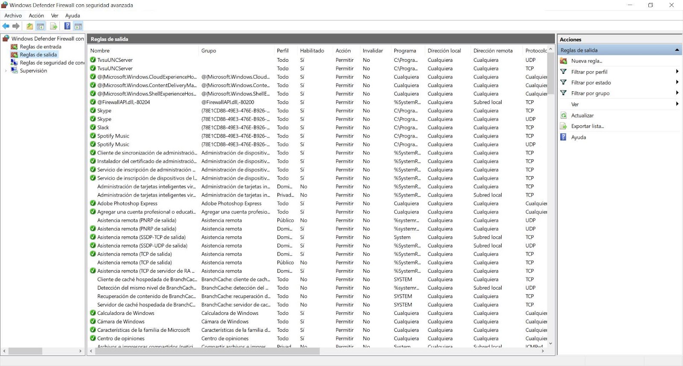Open the Ayuda menu in the menu bar
This screenshot has height=366, width=683.
click(73, 16)
